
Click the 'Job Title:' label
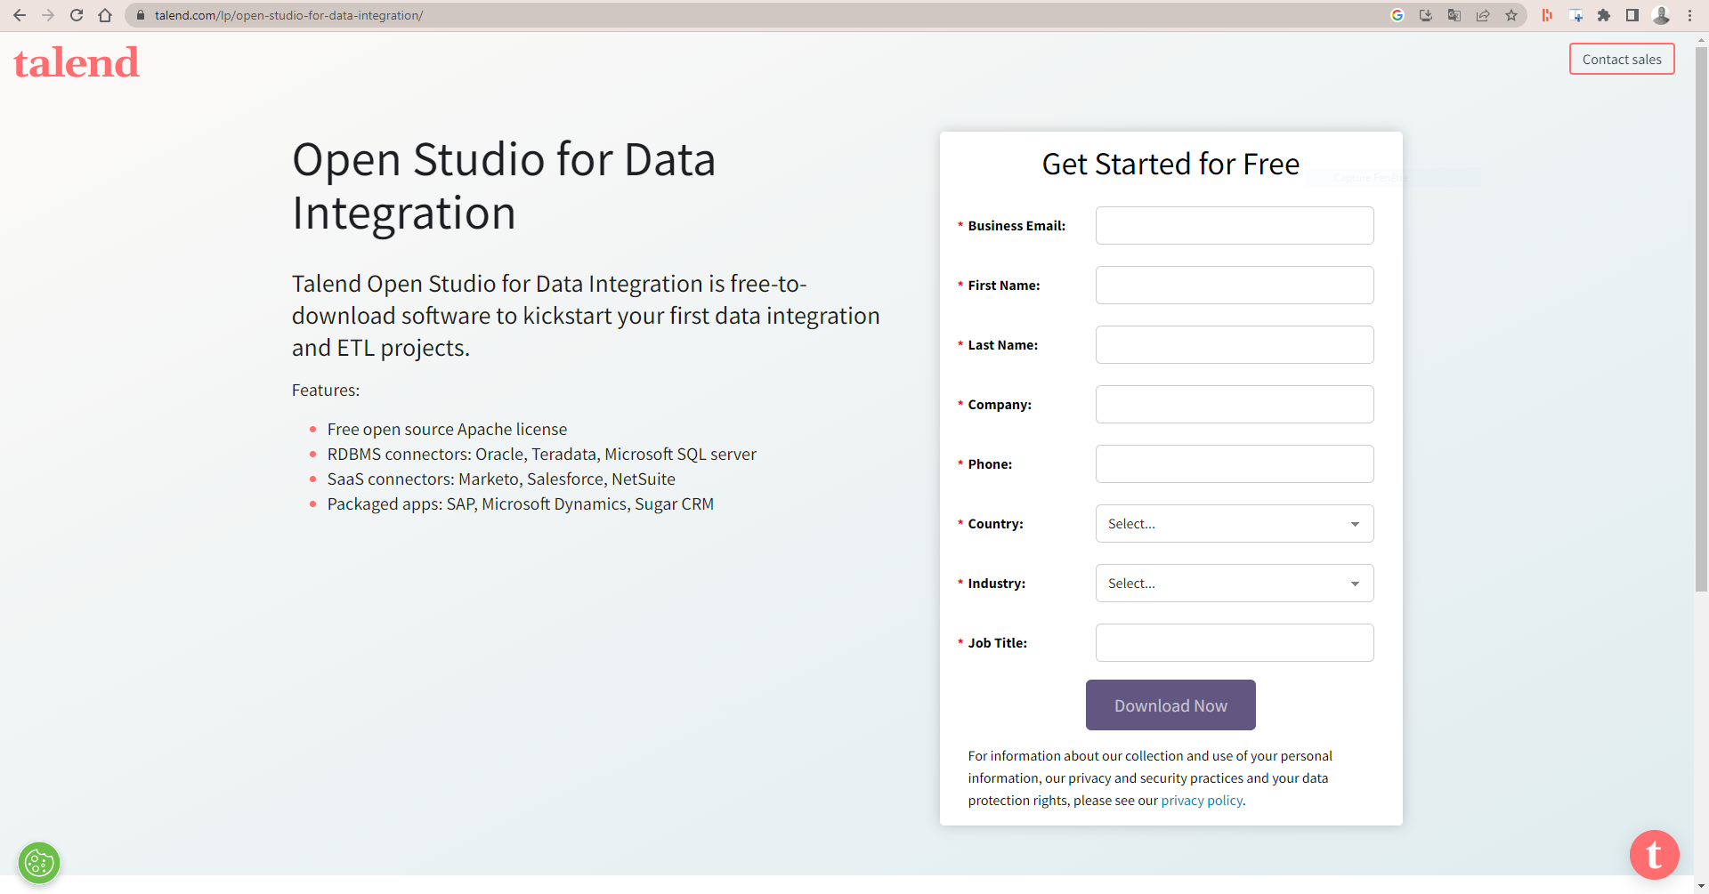pyautogui.click(x=997, y=643)
